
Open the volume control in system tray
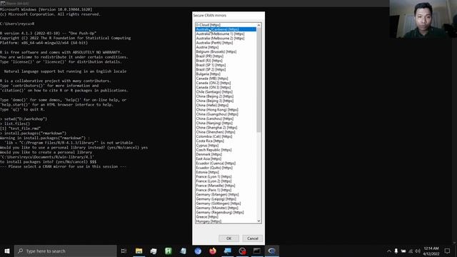418,251
